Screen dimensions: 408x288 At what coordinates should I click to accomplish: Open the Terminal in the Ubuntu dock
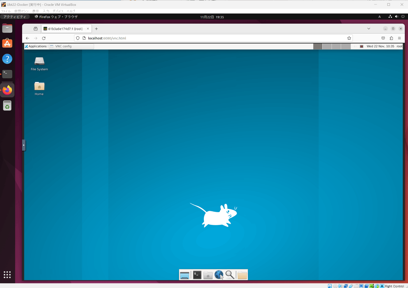7,74
